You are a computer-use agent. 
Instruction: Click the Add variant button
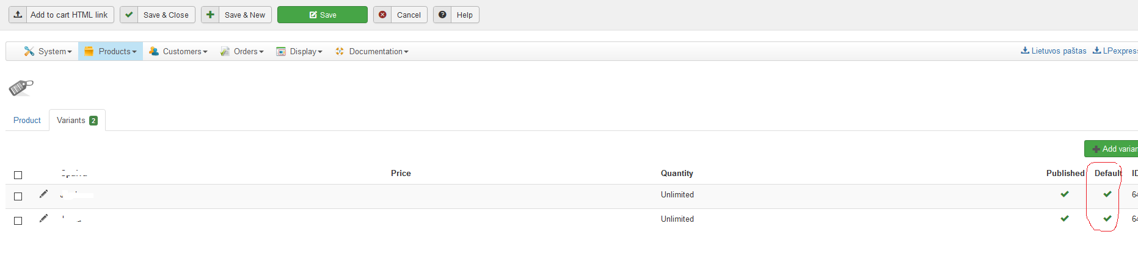click(x=1111, y=149)
